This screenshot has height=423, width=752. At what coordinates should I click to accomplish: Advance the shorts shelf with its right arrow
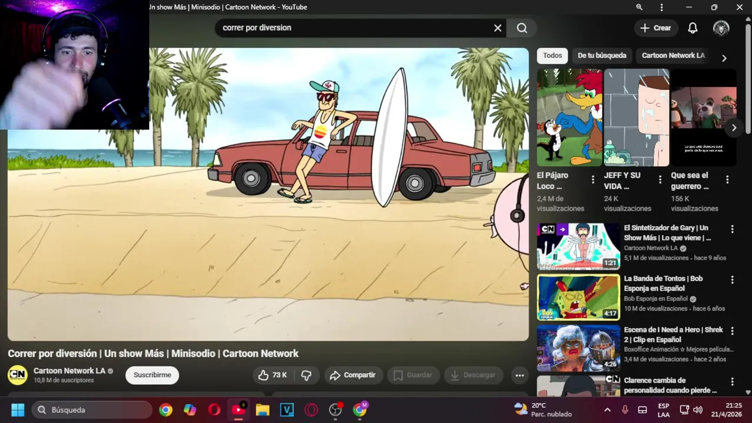(x=734, y=127)
